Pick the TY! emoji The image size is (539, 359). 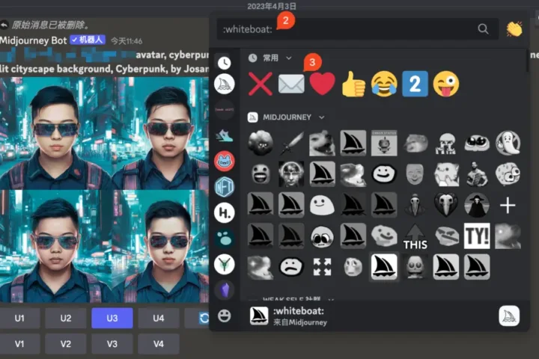(477, 236)
